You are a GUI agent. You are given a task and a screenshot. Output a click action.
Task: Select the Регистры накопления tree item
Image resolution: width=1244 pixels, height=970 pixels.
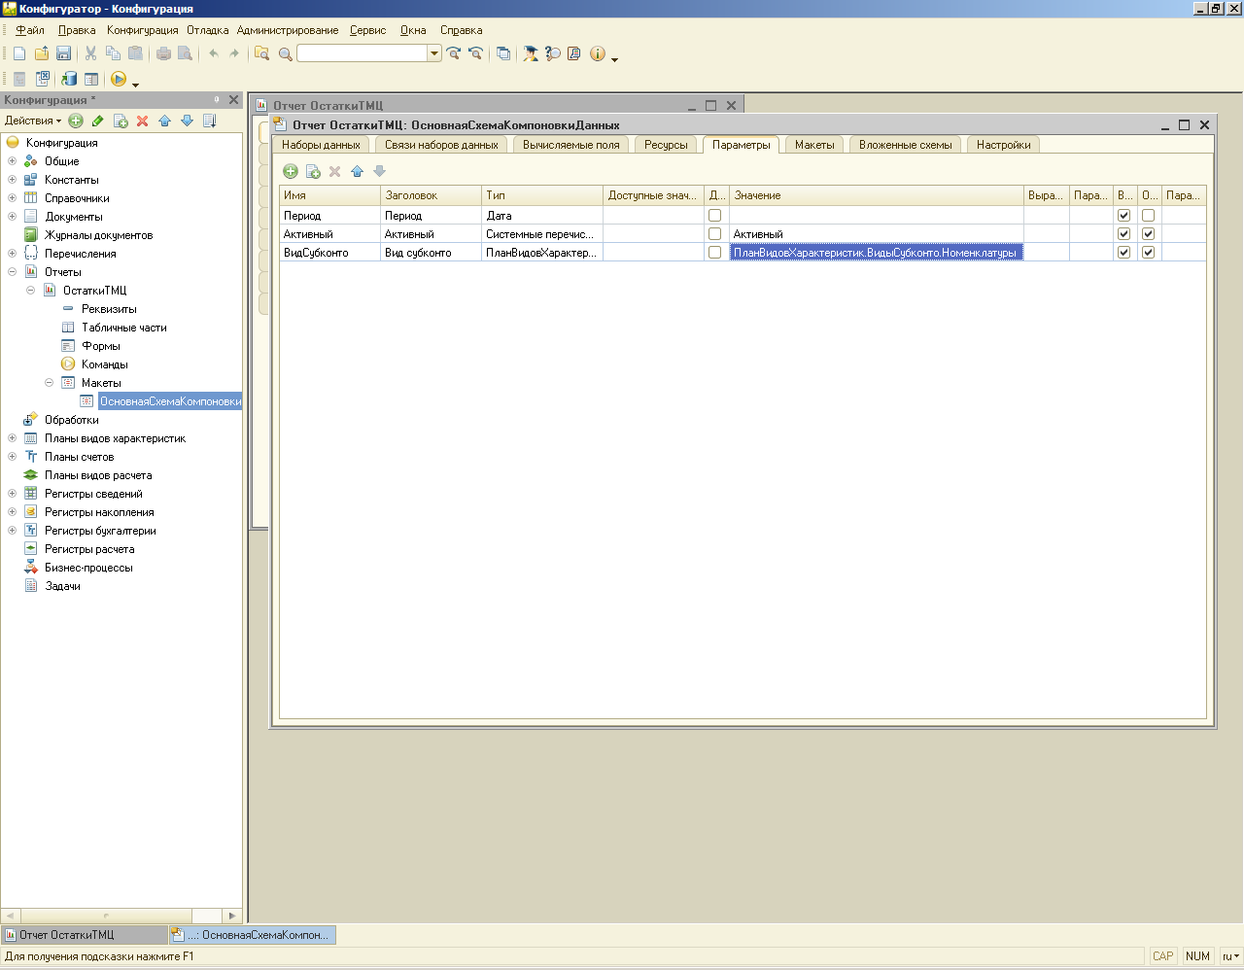coord(99,512)
